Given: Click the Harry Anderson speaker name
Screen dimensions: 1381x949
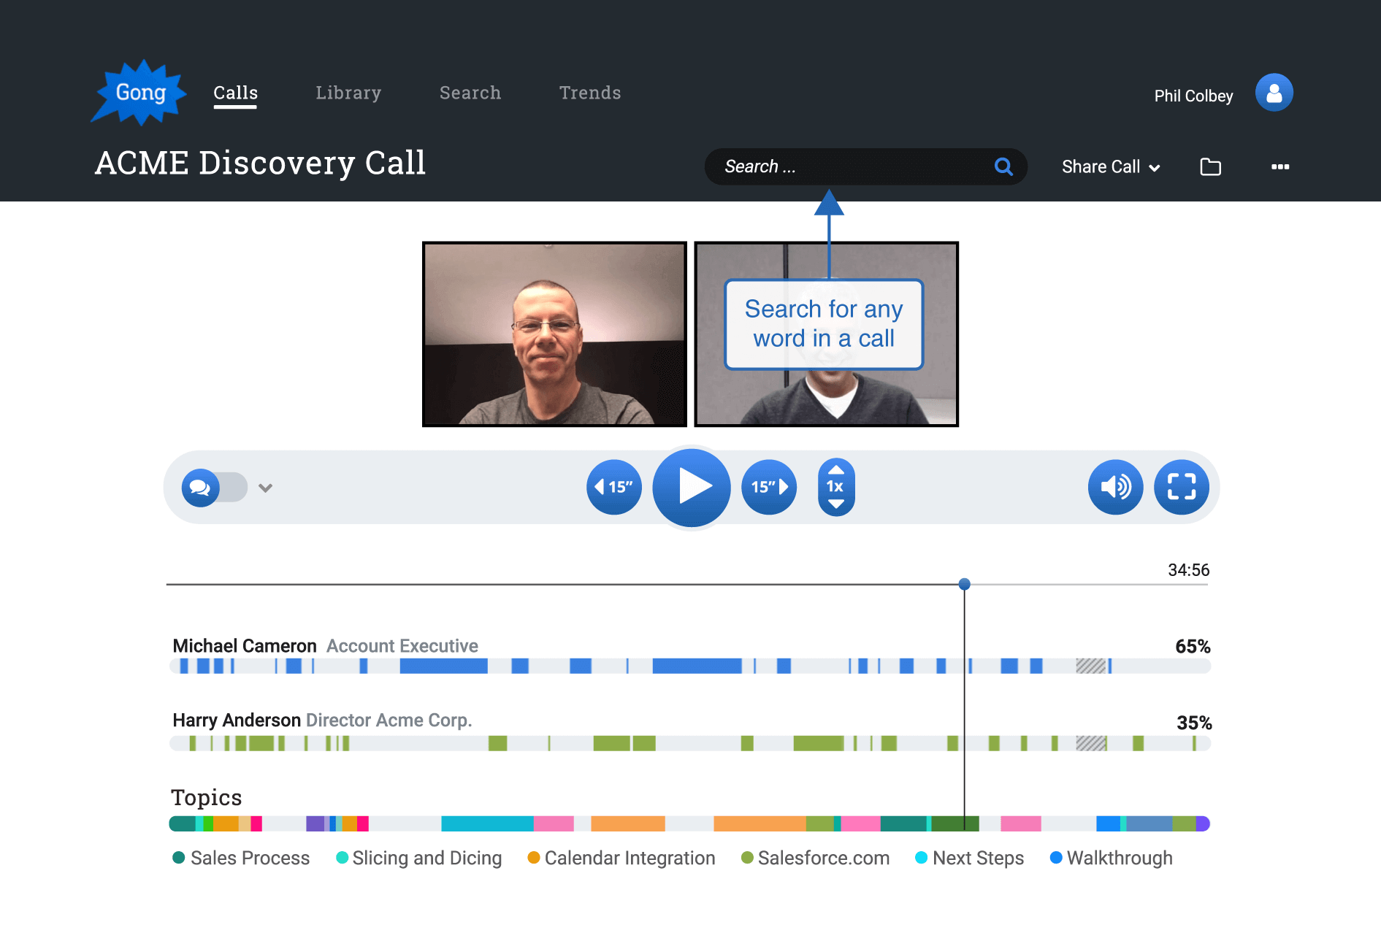Looking at the screenshot, I should point(237,721).
